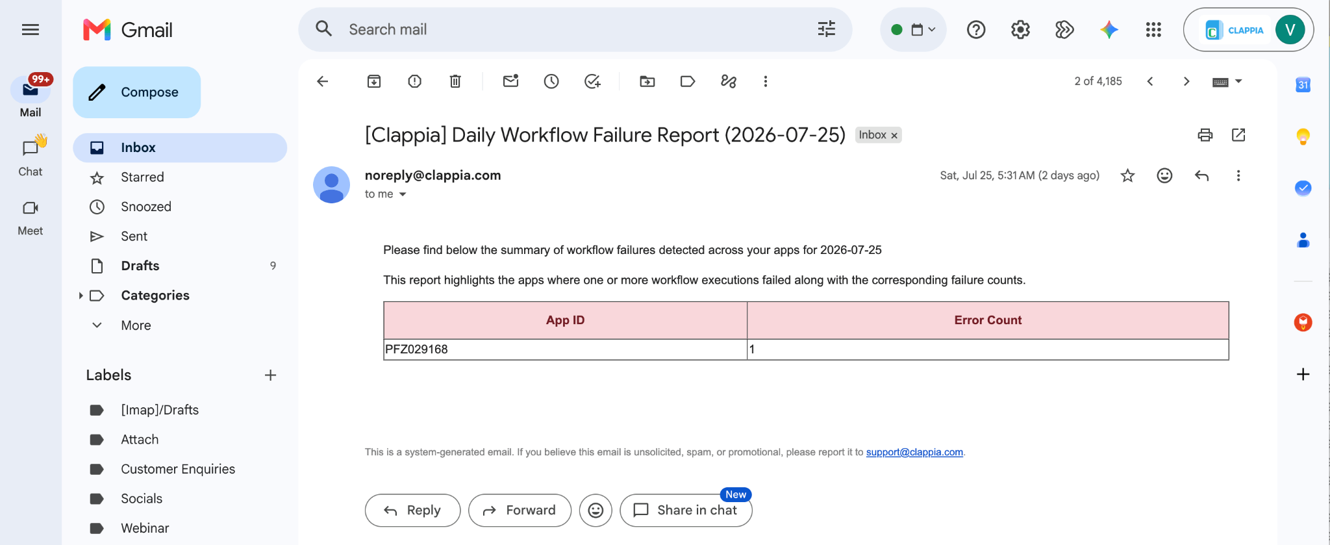Viewport: 1330px width, 545px height.
Task: Show details arrow next to 'to me'
Action: [x=403, y=194]
